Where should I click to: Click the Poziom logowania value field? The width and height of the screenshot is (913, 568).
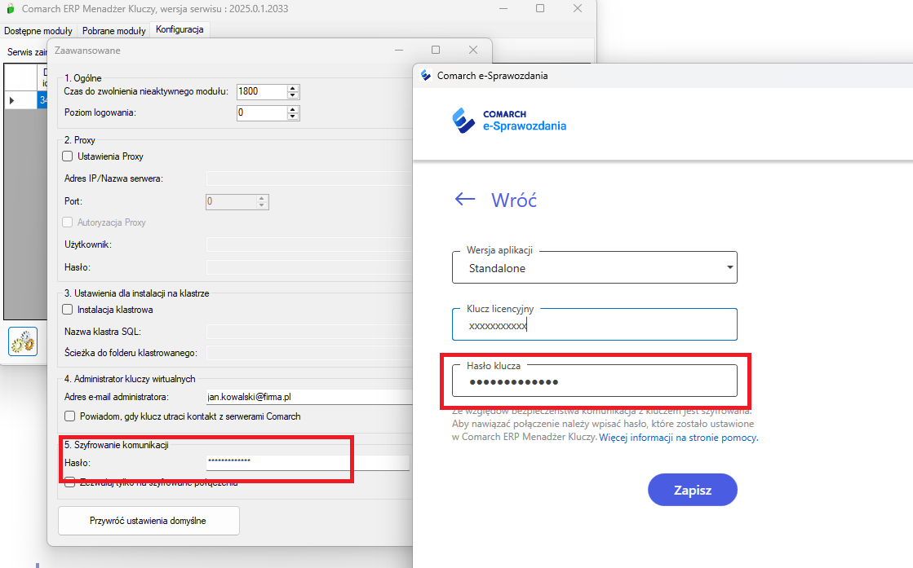(262, 112)
